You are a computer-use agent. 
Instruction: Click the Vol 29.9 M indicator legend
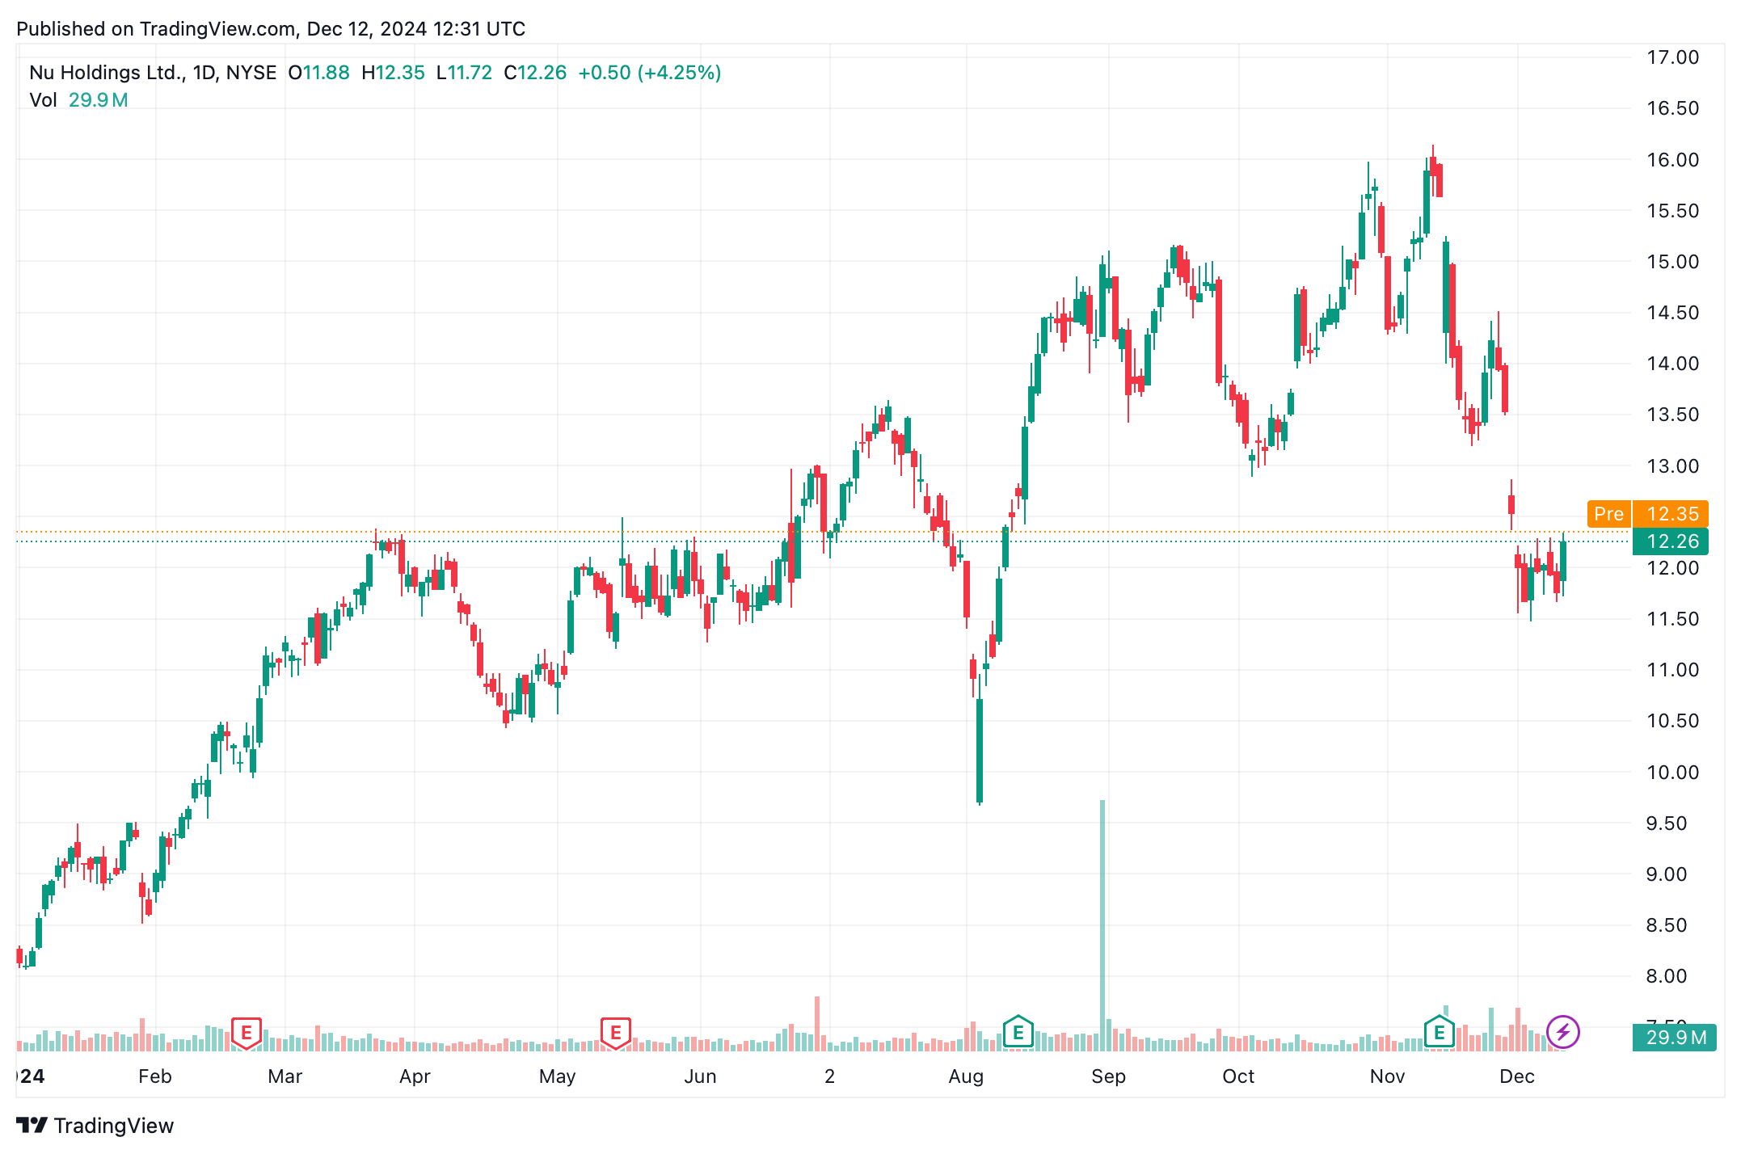click(78, 100)
